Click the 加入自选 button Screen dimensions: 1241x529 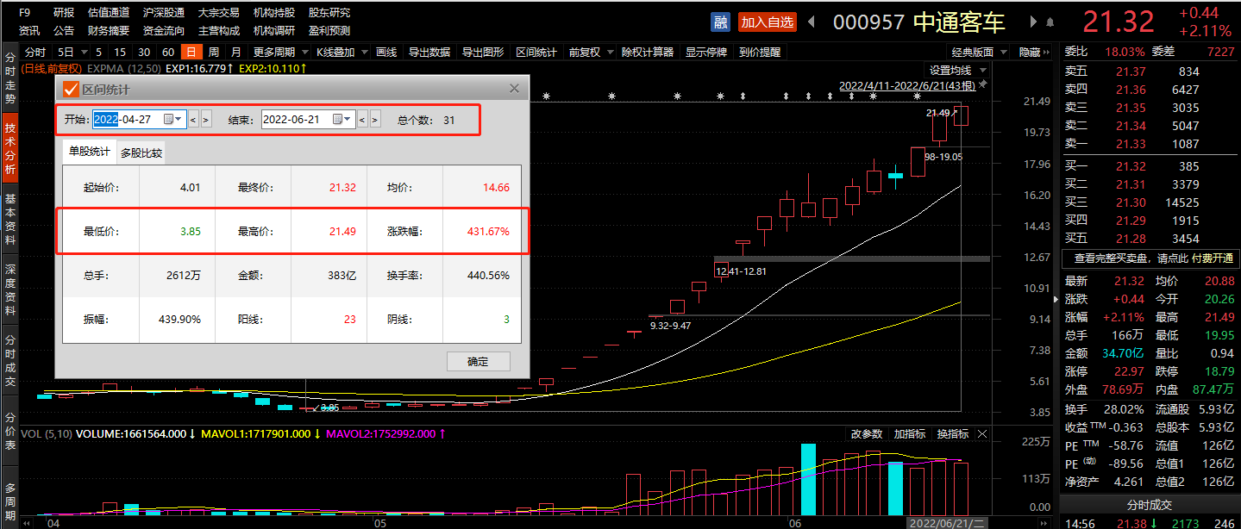(766, 22)
